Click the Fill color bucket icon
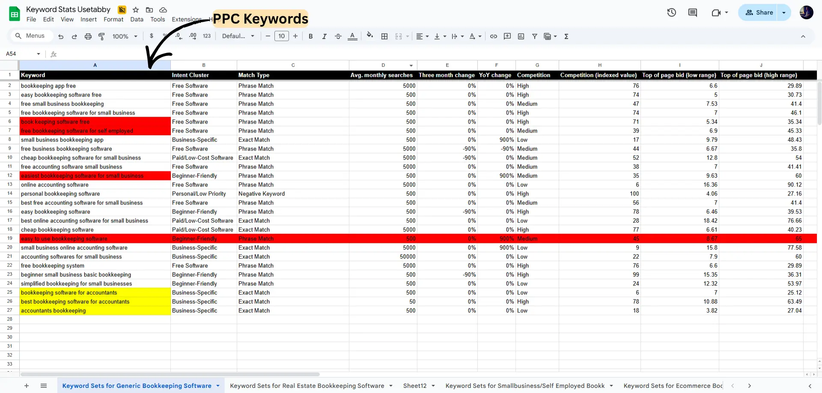 coord(370,36)
